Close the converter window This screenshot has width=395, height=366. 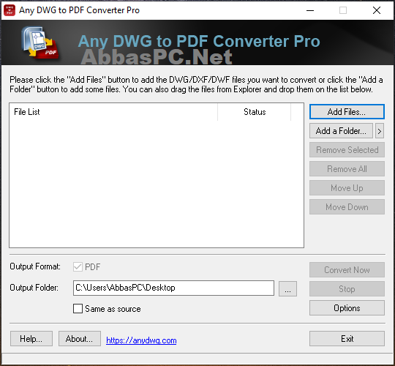click(x=377, y=10)
